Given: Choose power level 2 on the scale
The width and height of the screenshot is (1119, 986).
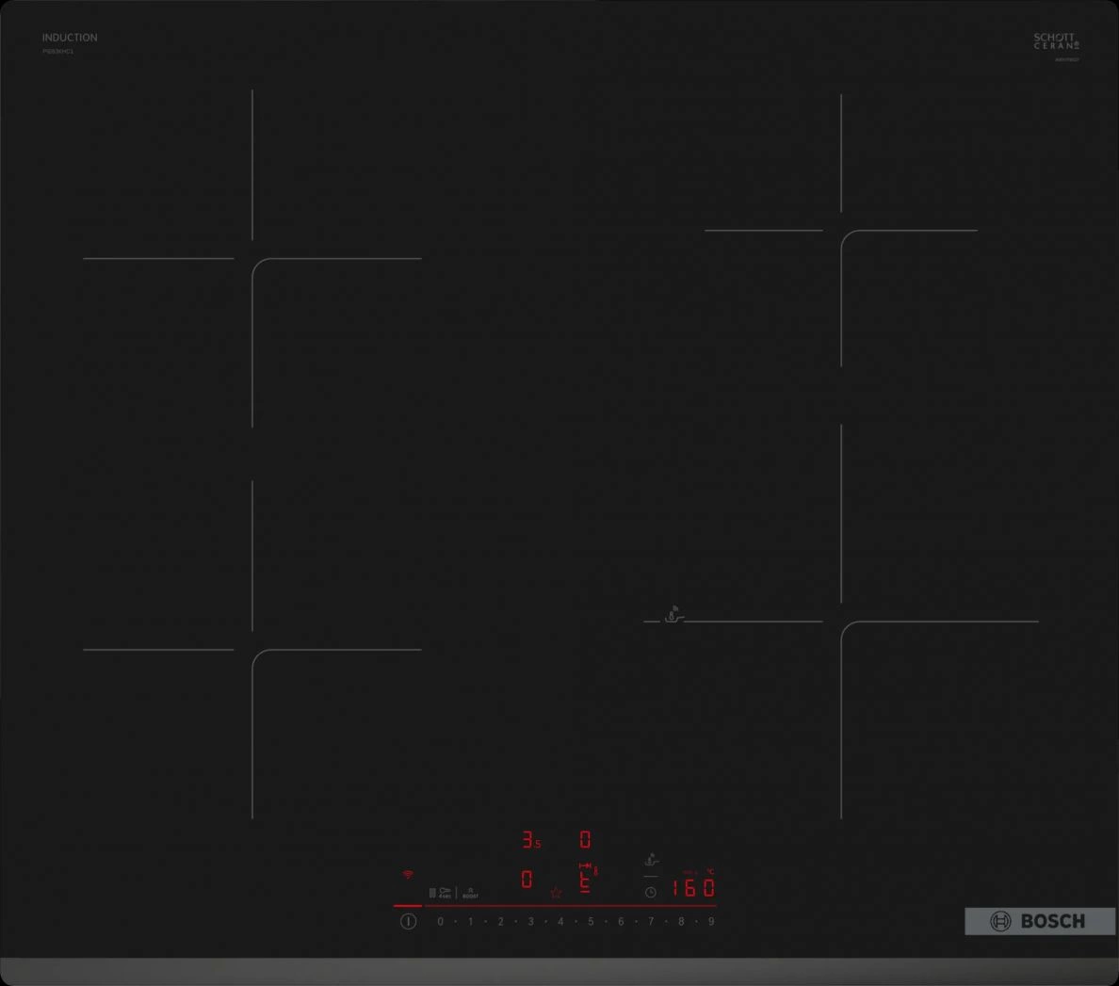Looking at the screenshot, I should (500, 922).
